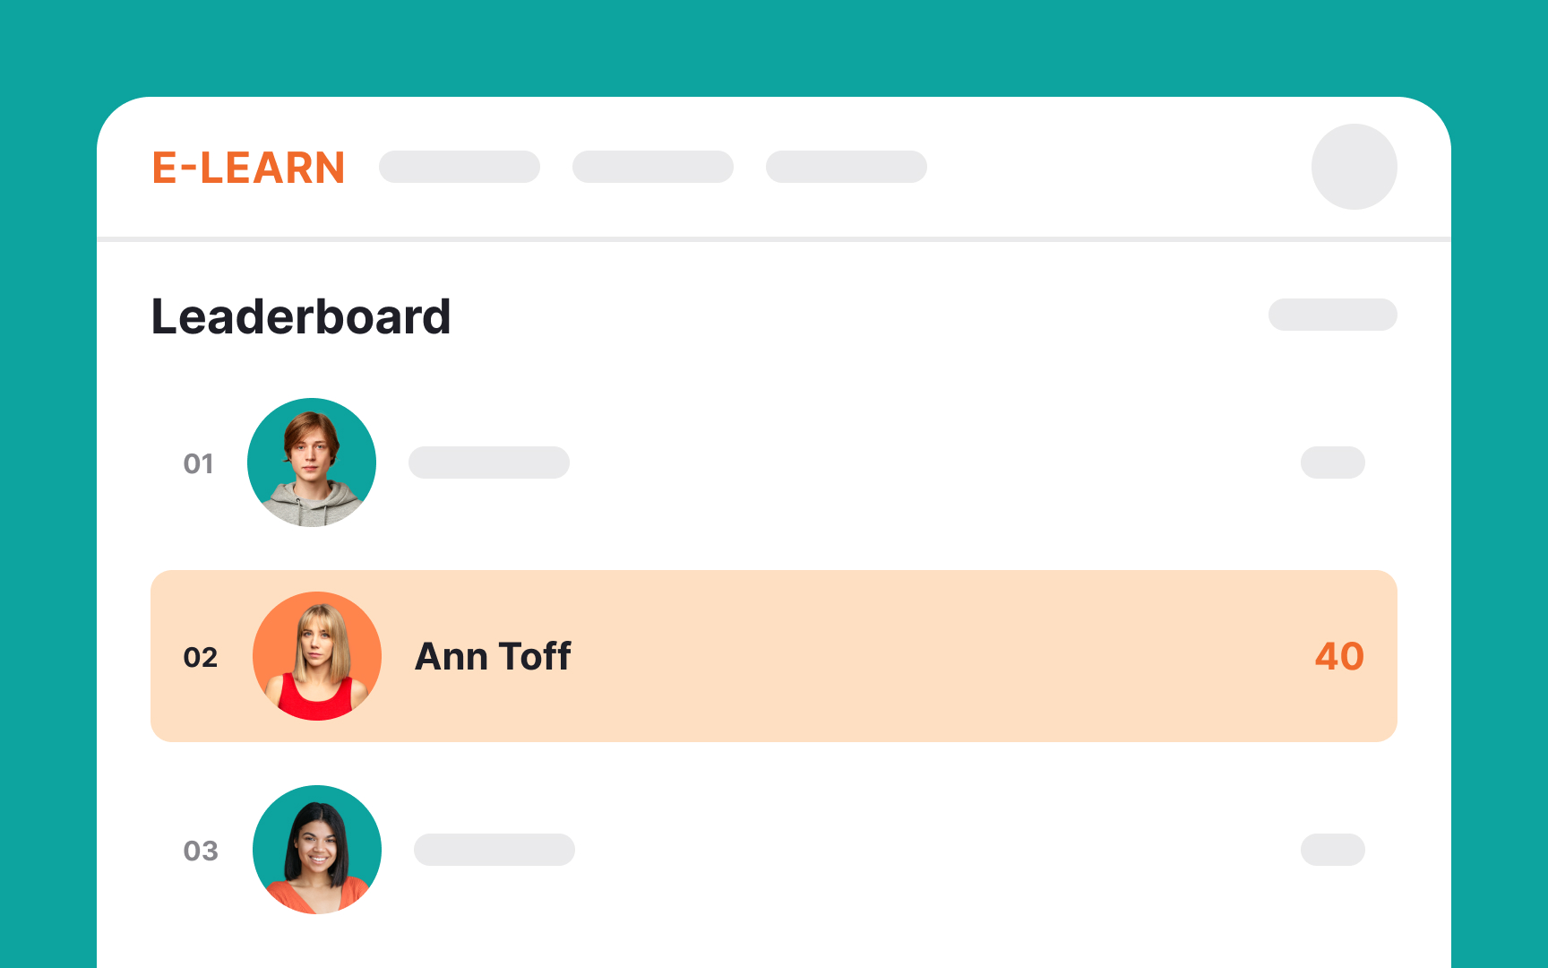This screenshot has width=1548, height=968.
Task: Click the 01 rank number
Action: (199, 463)
